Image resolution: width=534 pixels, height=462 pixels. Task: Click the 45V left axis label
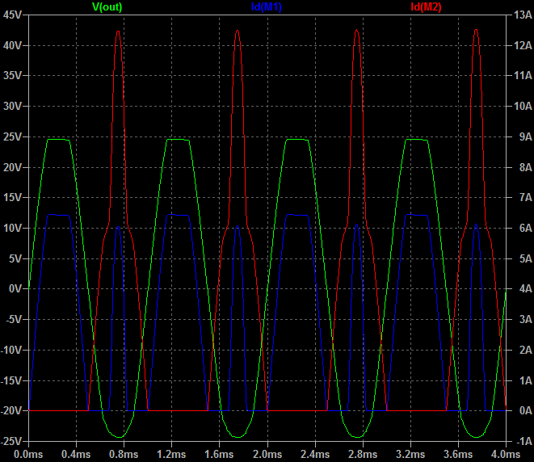(13, 15)
